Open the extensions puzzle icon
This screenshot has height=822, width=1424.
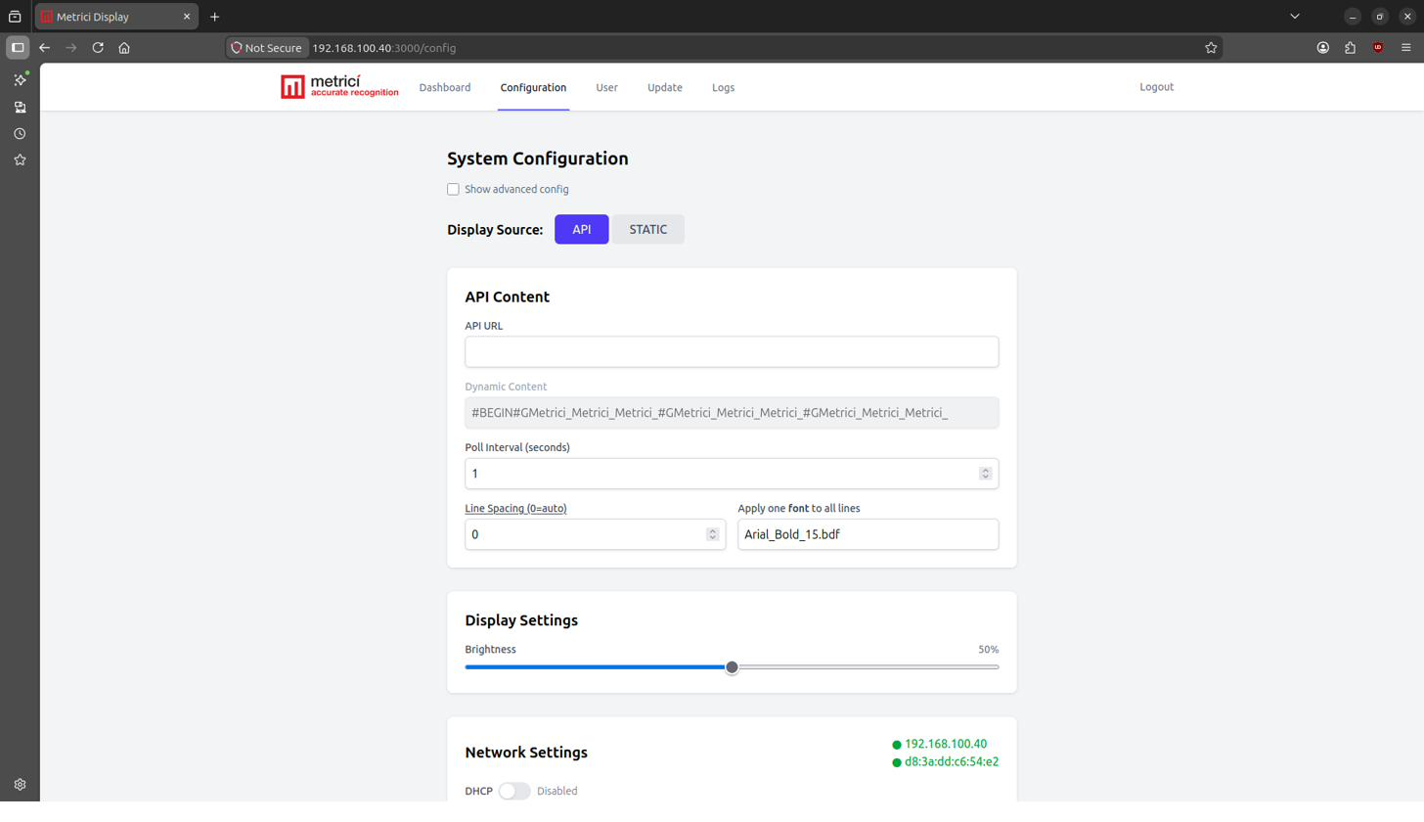click(x=1350, y=48)
